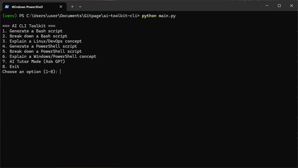Click the '=== AI CLI Toolkit ===' header
The width and height of the screenshot is (298, 168).
pos(29,26)
